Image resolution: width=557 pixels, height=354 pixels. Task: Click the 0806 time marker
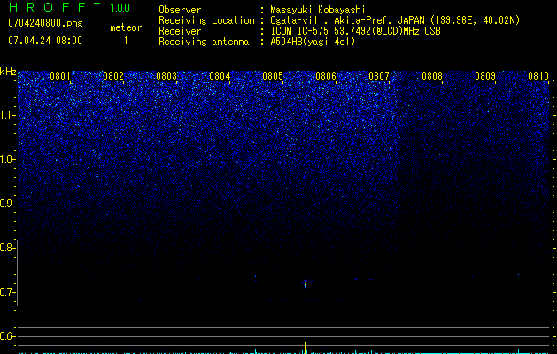pos(326,76)
